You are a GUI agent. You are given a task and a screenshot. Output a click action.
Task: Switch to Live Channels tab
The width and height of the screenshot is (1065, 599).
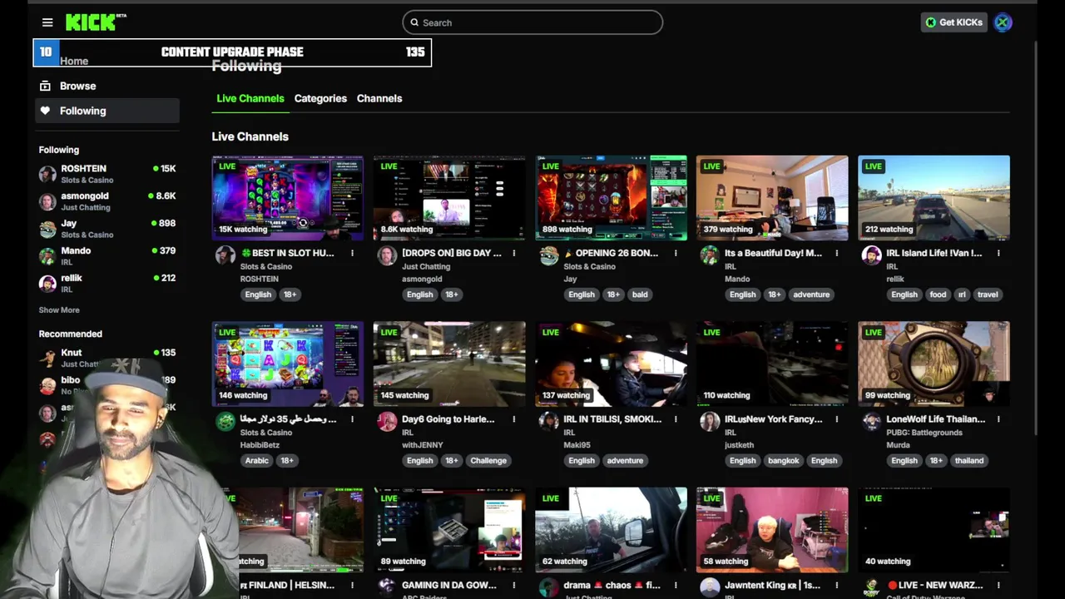(250, 98)
